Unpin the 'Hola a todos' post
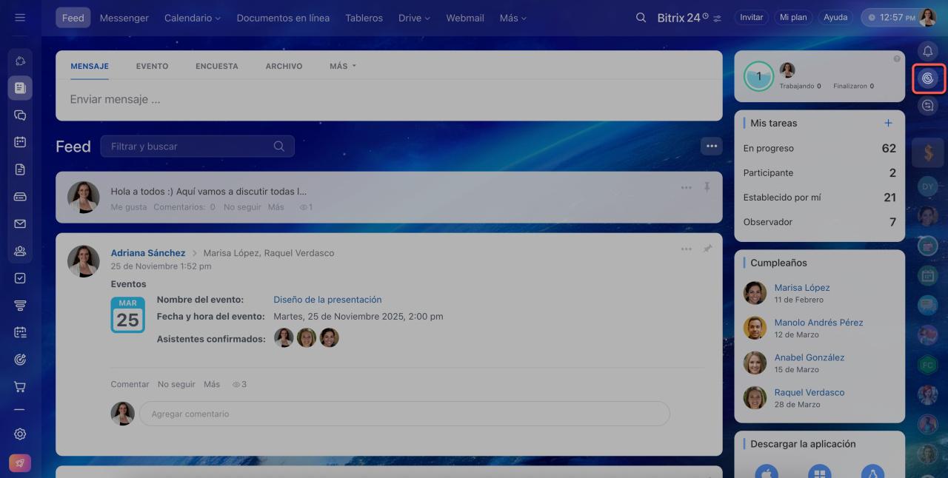948x478 pixels. [x=707, y=188]
